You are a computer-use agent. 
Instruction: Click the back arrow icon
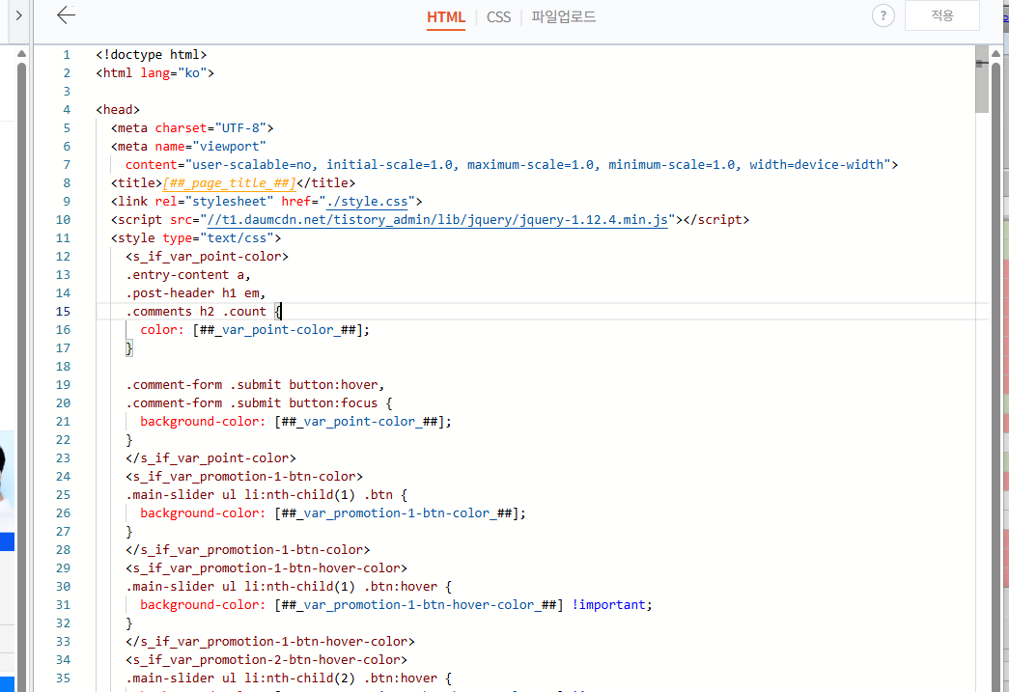(x=66, y=14)
